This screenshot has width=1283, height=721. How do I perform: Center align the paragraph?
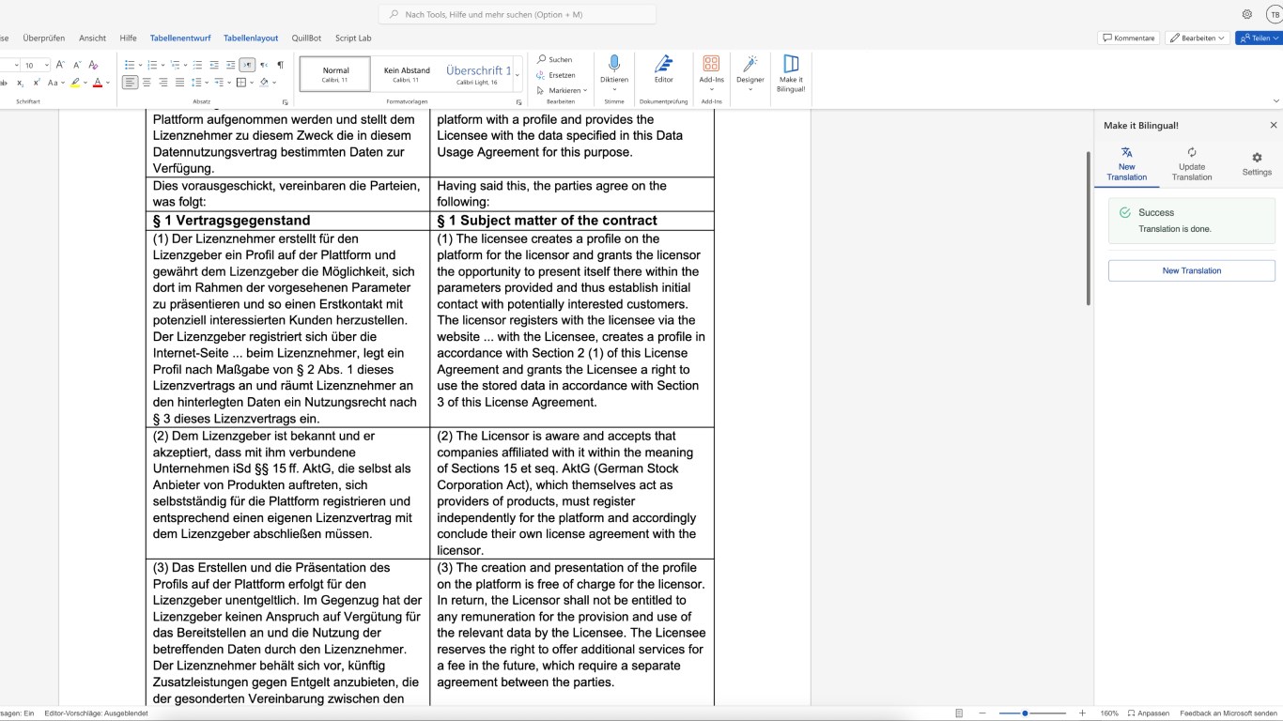147,83
